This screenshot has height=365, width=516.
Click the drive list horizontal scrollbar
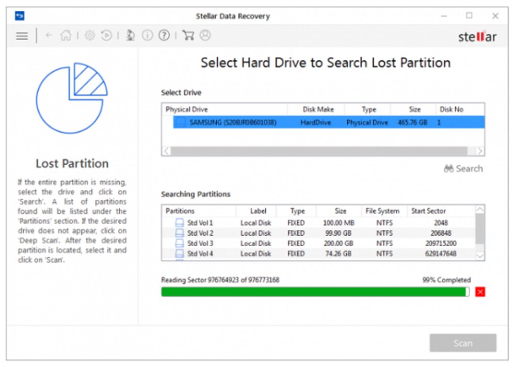tap(319, 151)
